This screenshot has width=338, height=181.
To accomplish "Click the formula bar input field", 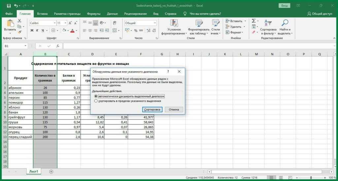I will point(198,46).
